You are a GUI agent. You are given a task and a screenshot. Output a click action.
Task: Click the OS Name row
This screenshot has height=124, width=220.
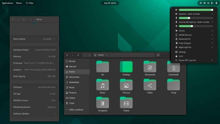34,87
